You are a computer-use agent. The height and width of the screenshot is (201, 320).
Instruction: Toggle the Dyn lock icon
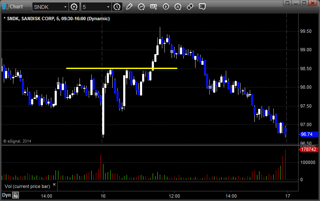coord(16,195)
